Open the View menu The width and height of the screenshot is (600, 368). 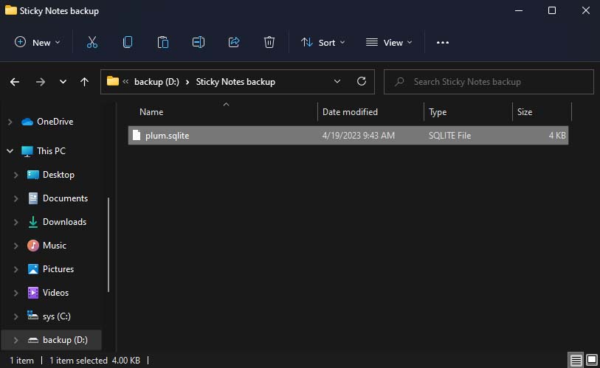[x=389, y=43]
